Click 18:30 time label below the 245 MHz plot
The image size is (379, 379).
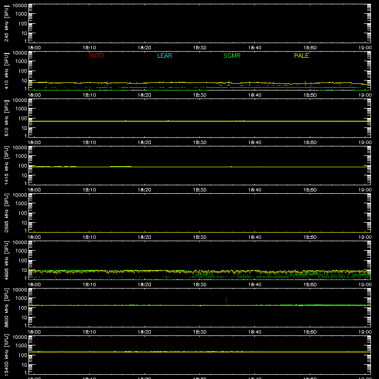point(199,48)
